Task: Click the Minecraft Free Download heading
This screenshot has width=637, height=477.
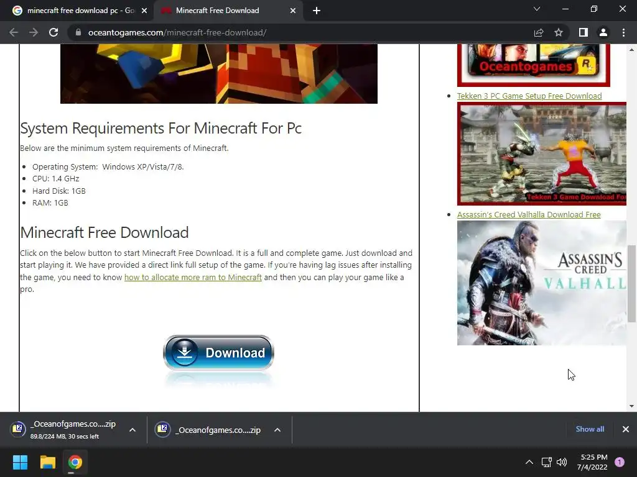Action: click(105, 233)
